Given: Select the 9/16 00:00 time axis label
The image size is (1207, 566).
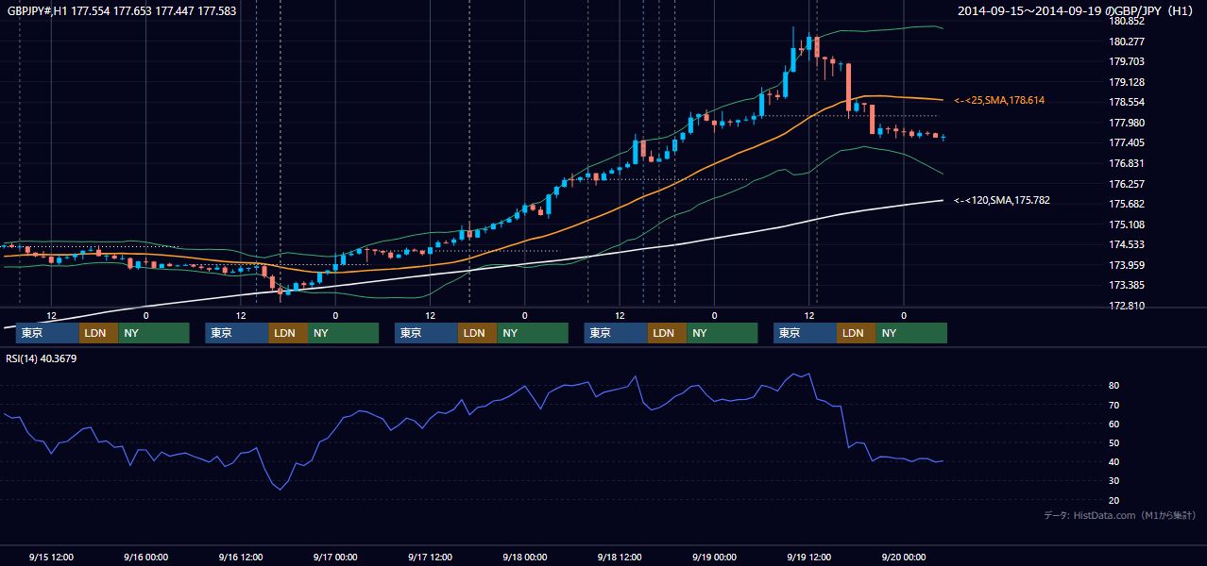Looking at the screenshot, I should (x=146, y=557).
